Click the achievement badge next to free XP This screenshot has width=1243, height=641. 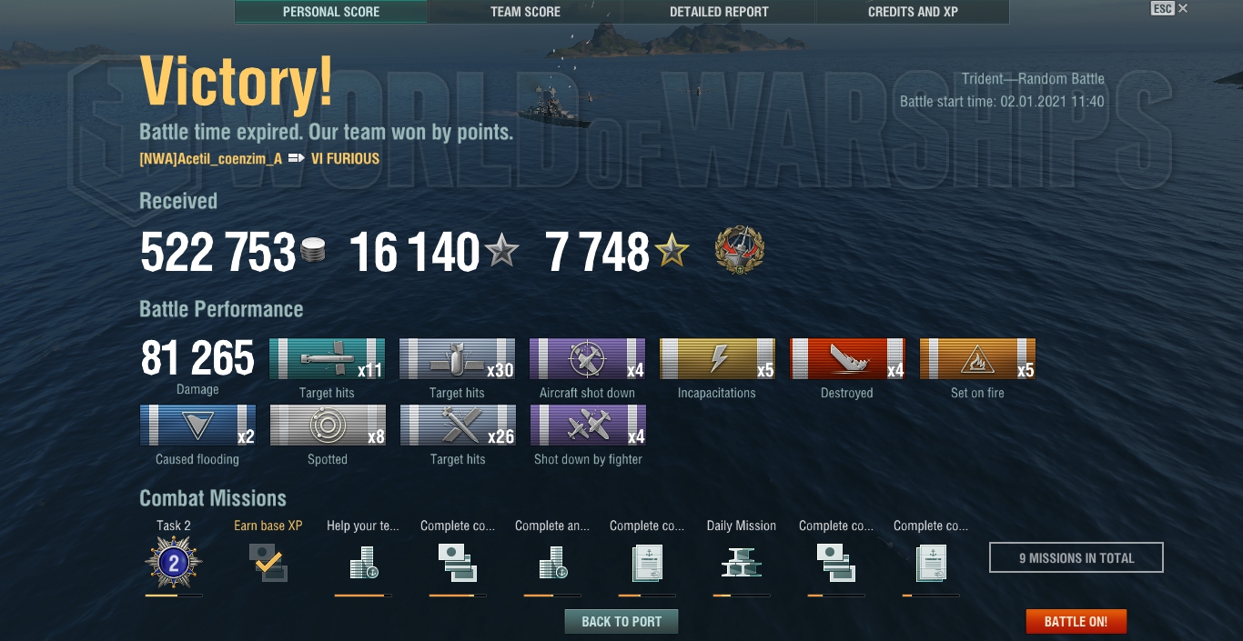tap(740, 251)
